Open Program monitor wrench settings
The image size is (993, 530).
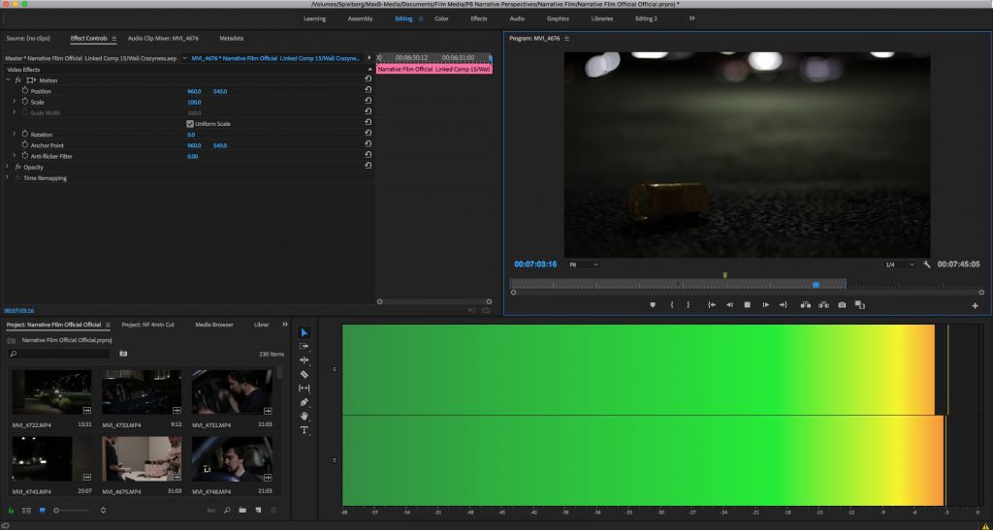point(927,265)
